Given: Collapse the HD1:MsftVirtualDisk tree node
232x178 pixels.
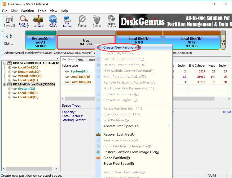Looking at the screenshot, I should click(5, 84).
